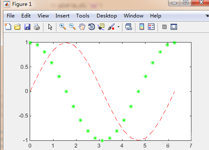
Task: Click the MATLAB logo in title bar
Action: click(7, 4)
